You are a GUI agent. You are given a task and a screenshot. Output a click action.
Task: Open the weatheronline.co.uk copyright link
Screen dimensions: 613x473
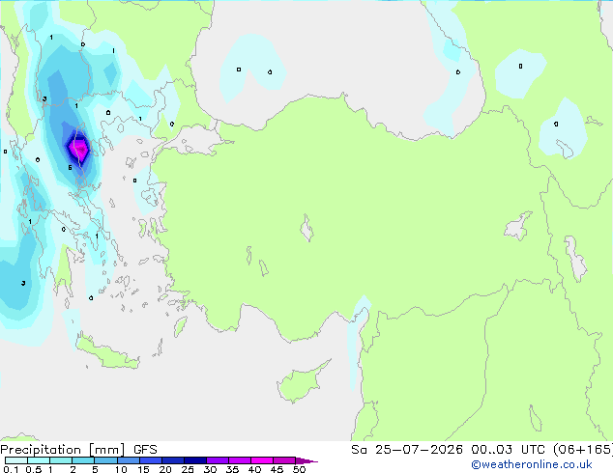pos(532,464)
